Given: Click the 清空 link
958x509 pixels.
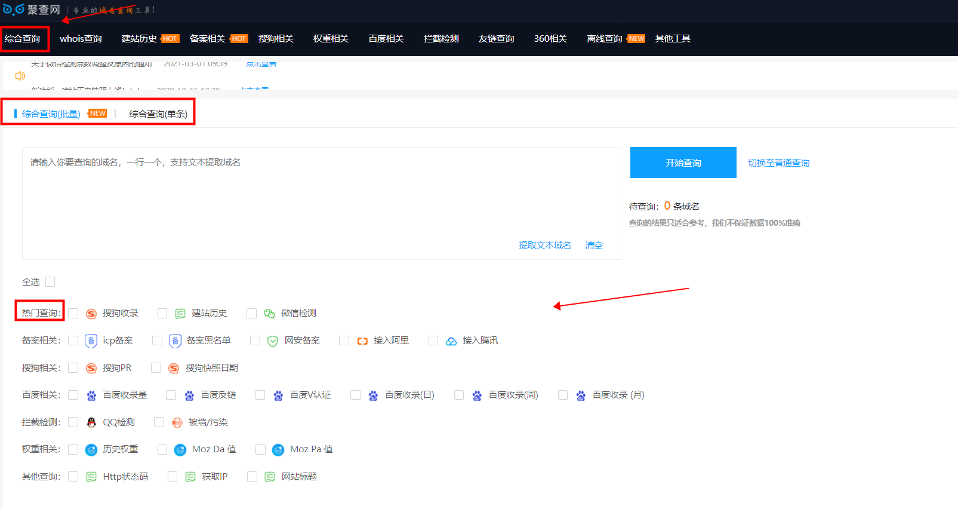Looking at the screenshot, I should click(594, 246).
